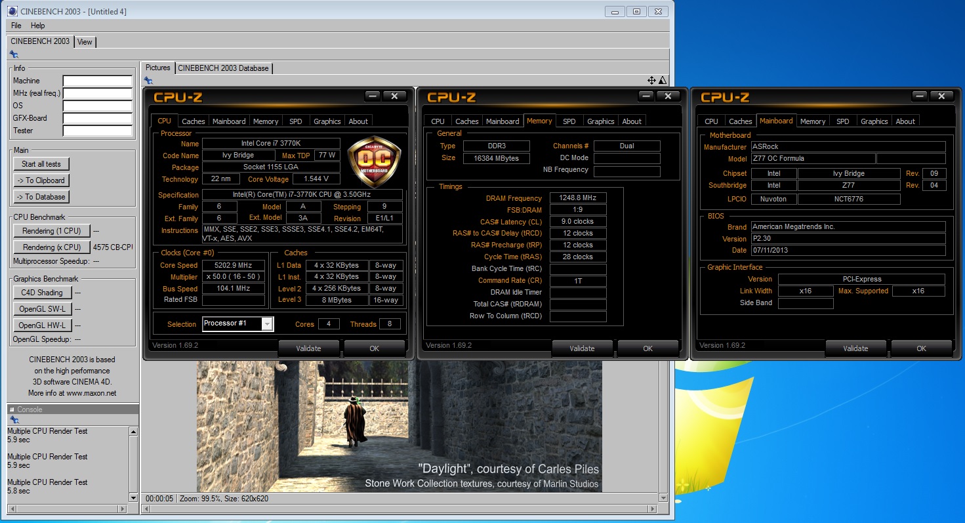The width and height of the screenshot is (965, 523).
Task: Click the OS input field
Action: pos(98,106)
